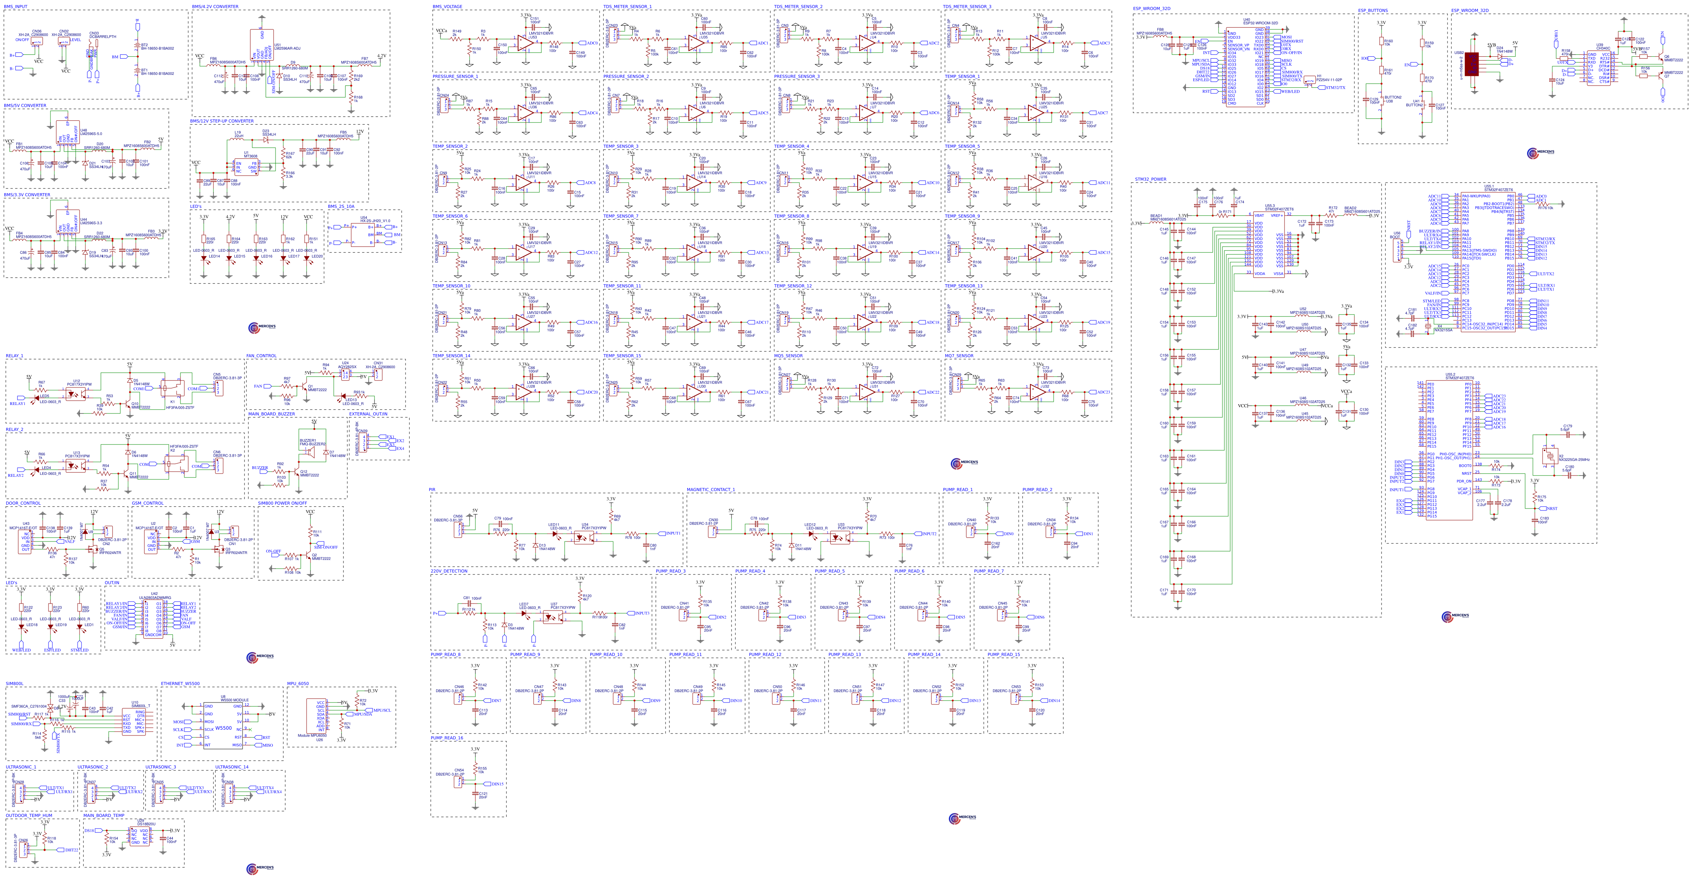Viewport: 1692px width, 879px height.
Task: Click the TEMP_SENSOR_9 heading
Action: (x=962, y=216)
